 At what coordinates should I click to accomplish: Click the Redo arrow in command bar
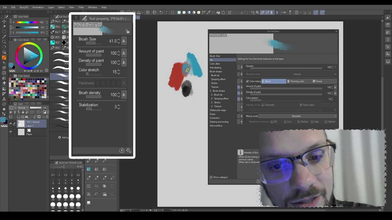[x=166, y=12]
